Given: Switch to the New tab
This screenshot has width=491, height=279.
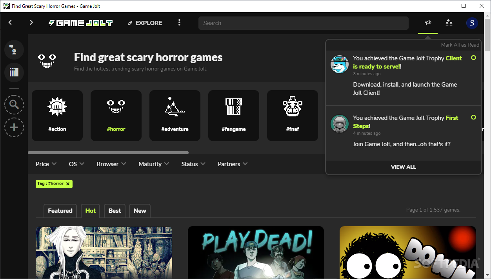Looking at the screenshot, I should click(140, 211).
